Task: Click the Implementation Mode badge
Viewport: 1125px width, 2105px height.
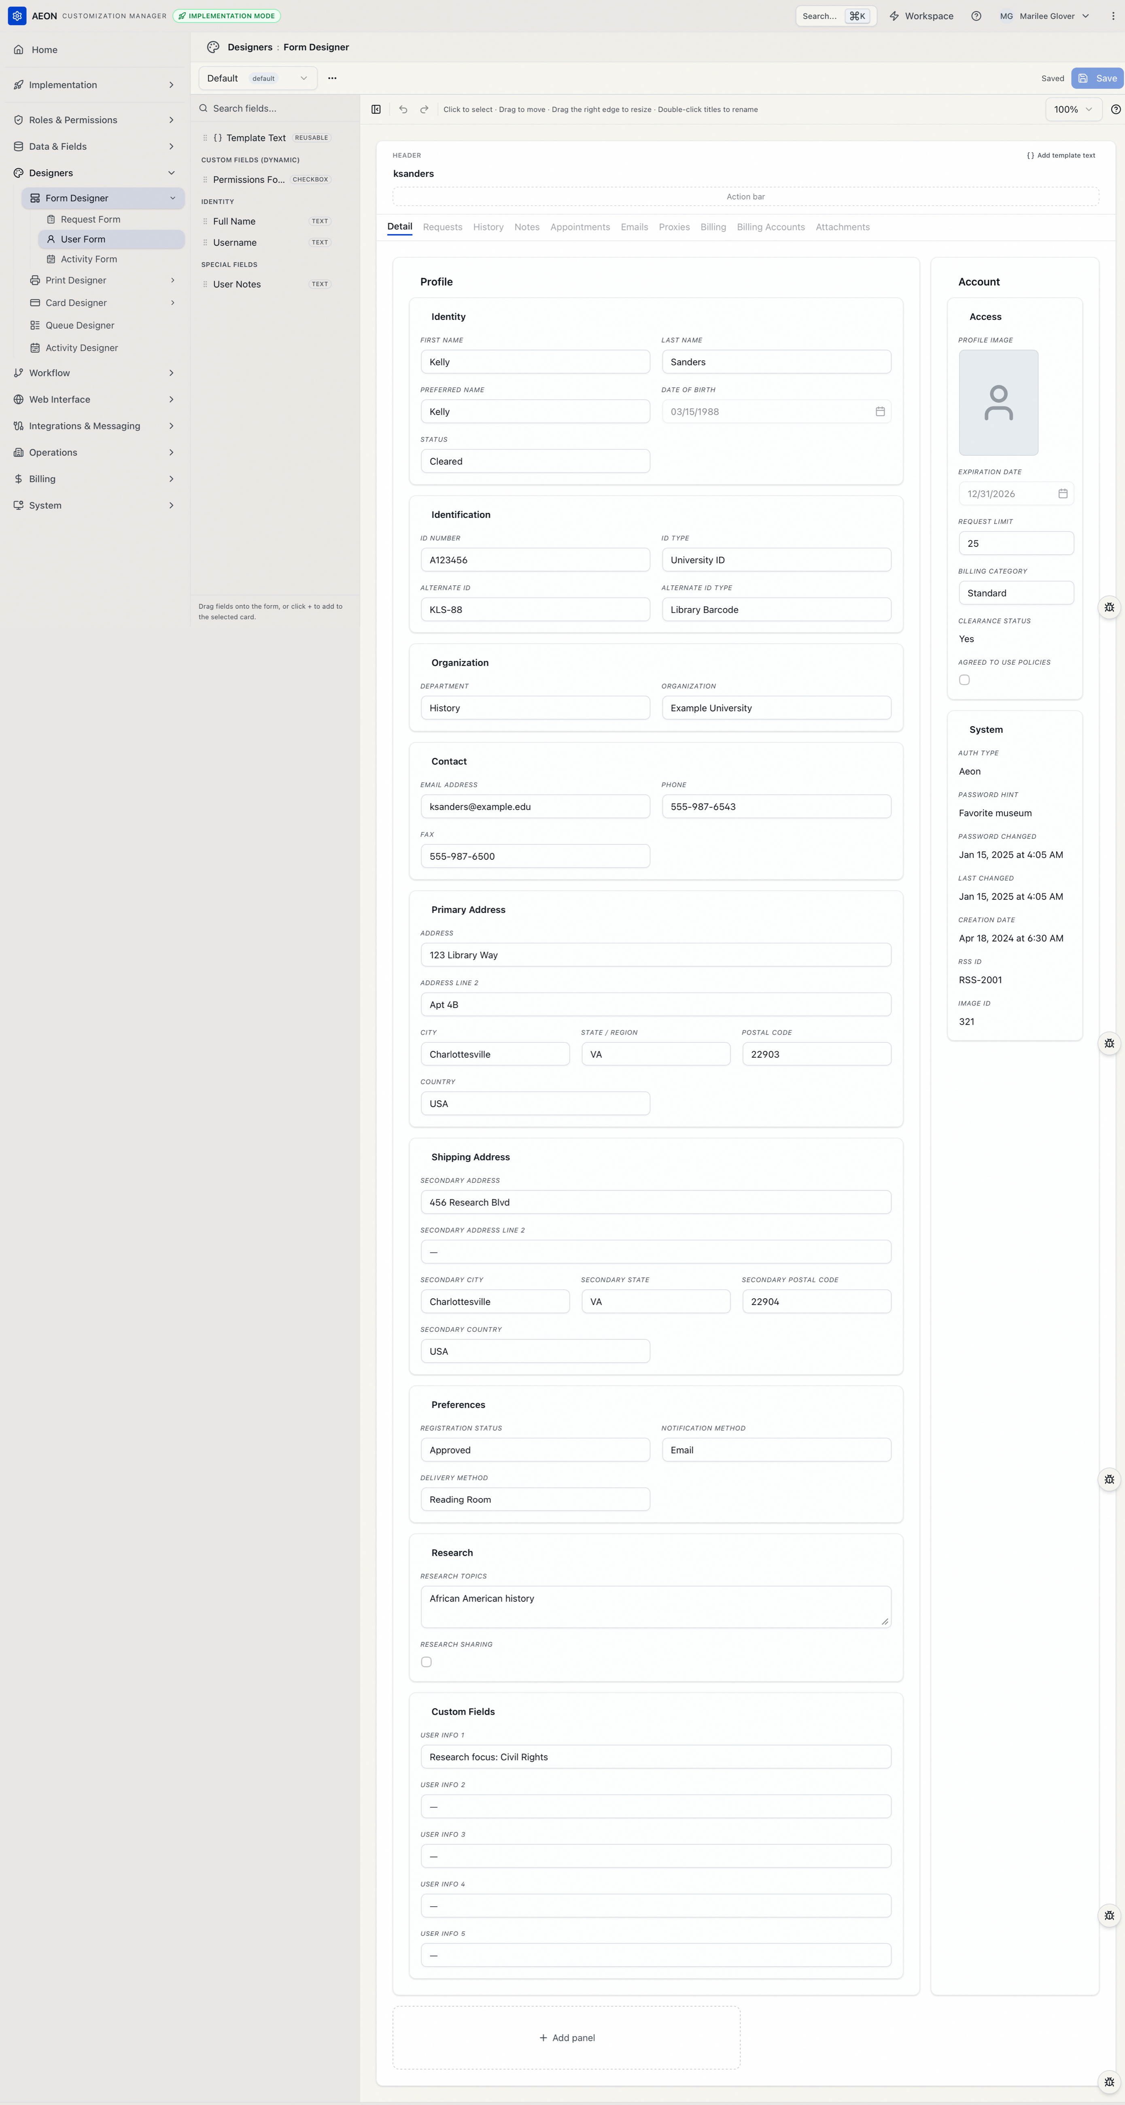Action: coord(226,15)
